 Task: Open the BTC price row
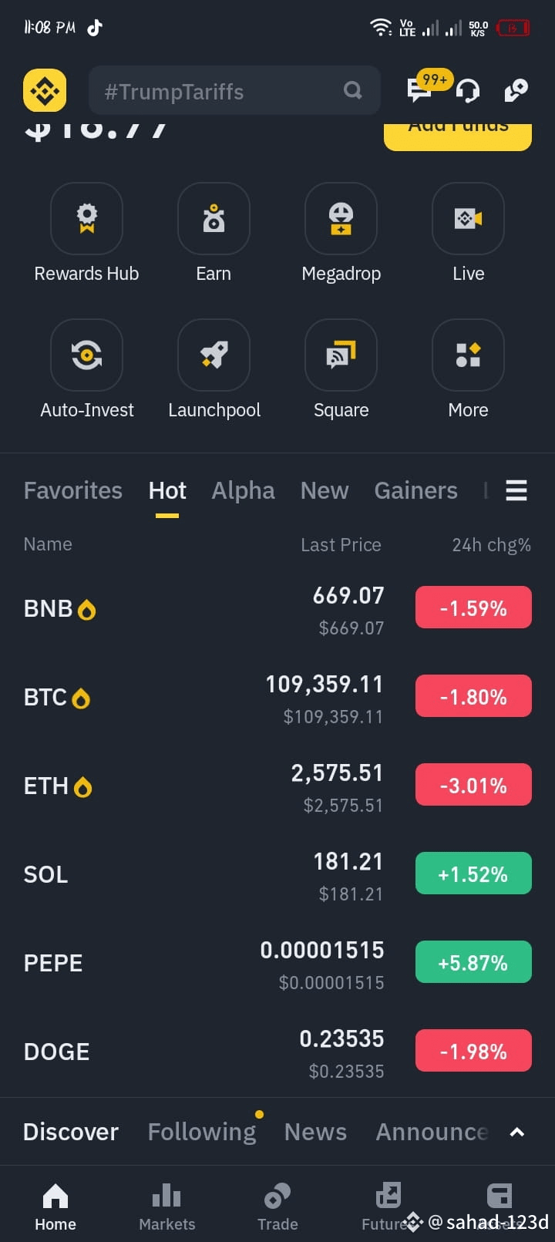(277, 698)
